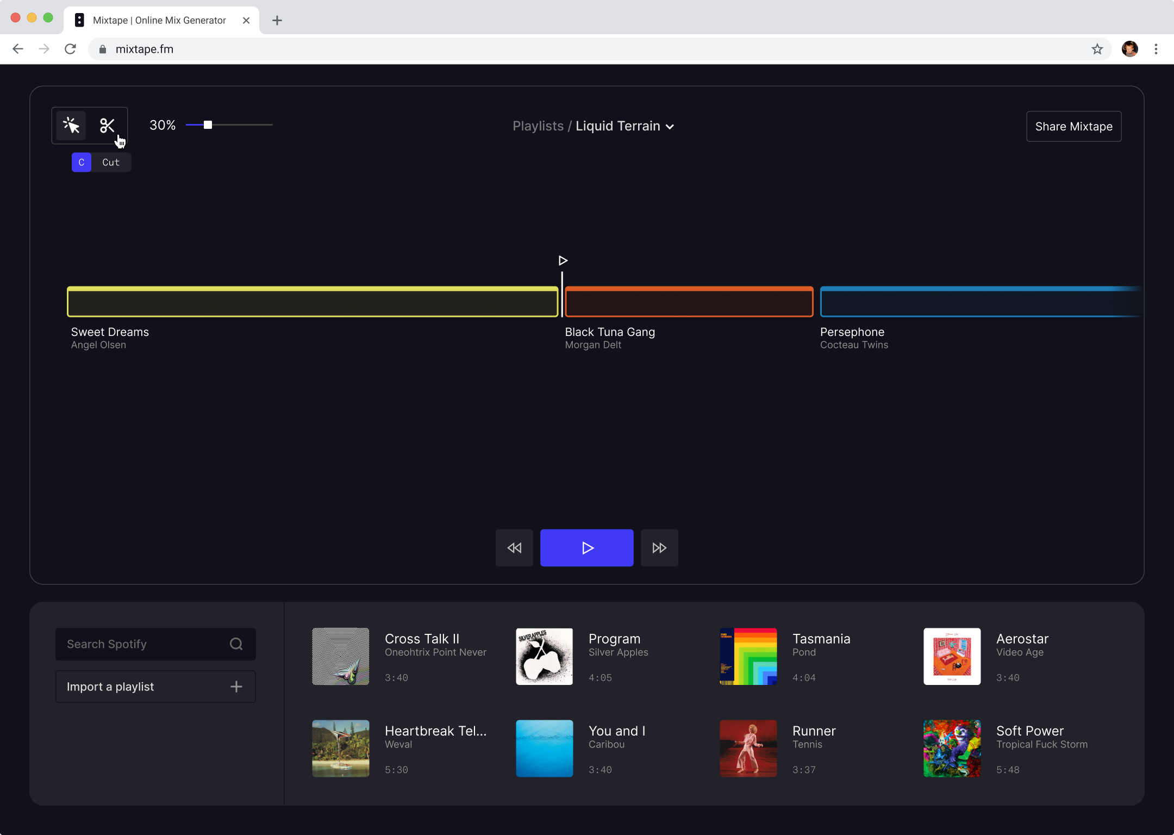This screenshot has height=835, width=1174.
Task: Open a new browser tab
Action: 277,20
